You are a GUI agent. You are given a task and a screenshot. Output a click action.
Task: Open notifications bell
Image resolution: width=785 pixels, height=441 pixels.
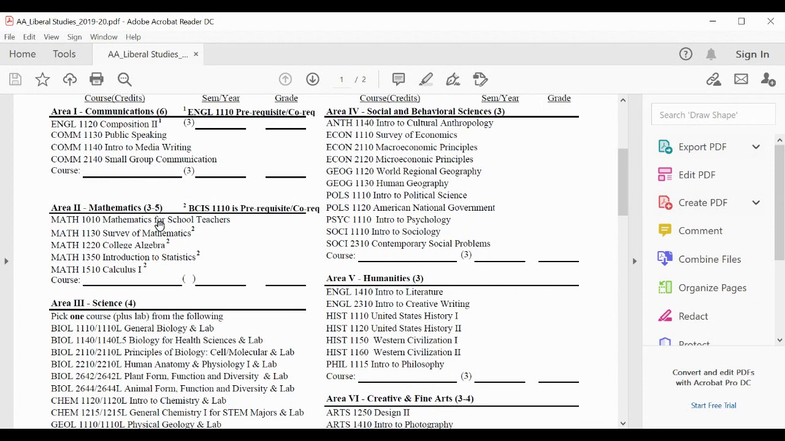(x=711, y=55)
